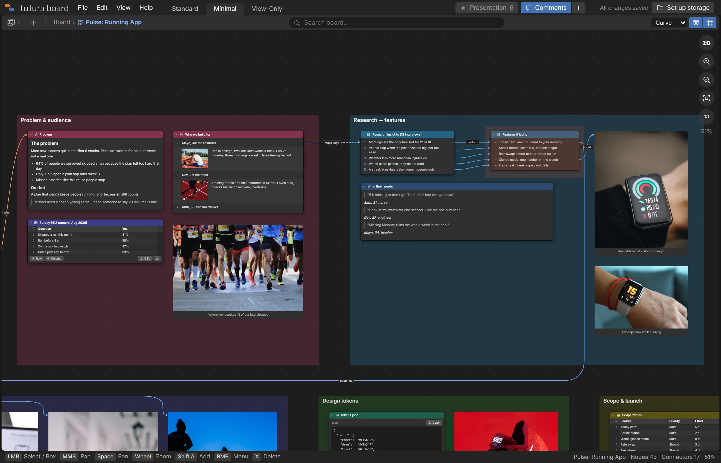721x463 pixels.
Task: Add a Row to the survey table
Action: point(37,259)
